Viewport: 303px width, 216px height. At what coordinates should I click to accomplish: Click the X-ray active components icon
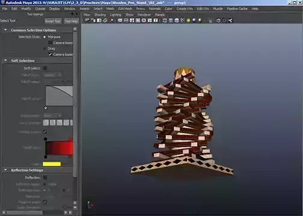224,20
